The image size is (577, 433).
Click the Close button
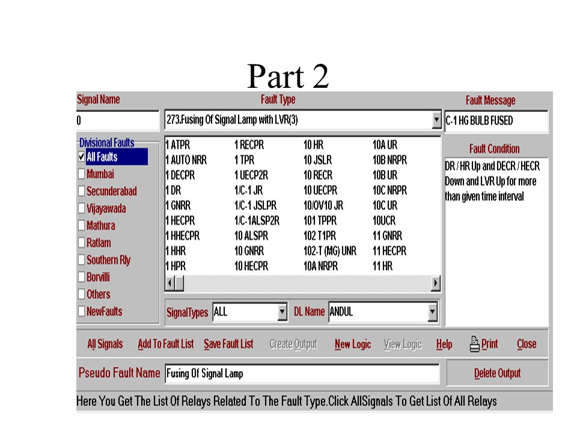[x=527, y=344]
